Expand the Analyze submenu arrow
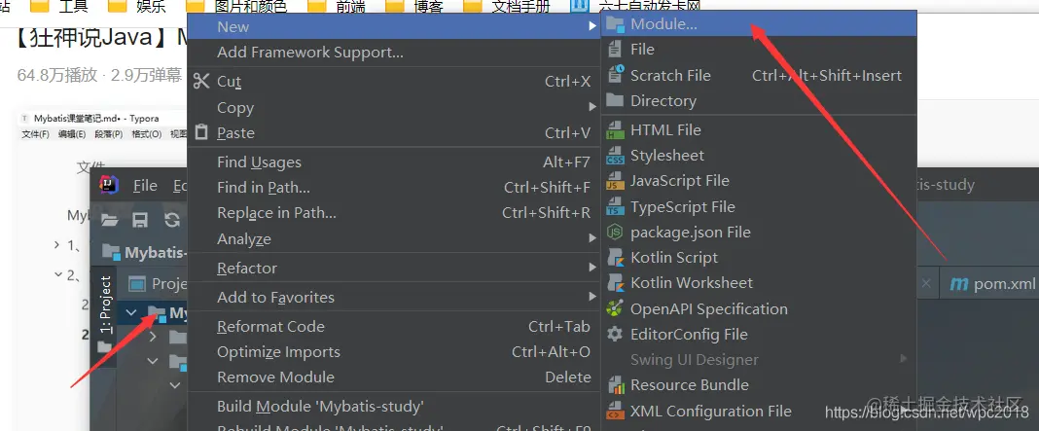Screen dimensions: 1039x431 coord(592,238)
